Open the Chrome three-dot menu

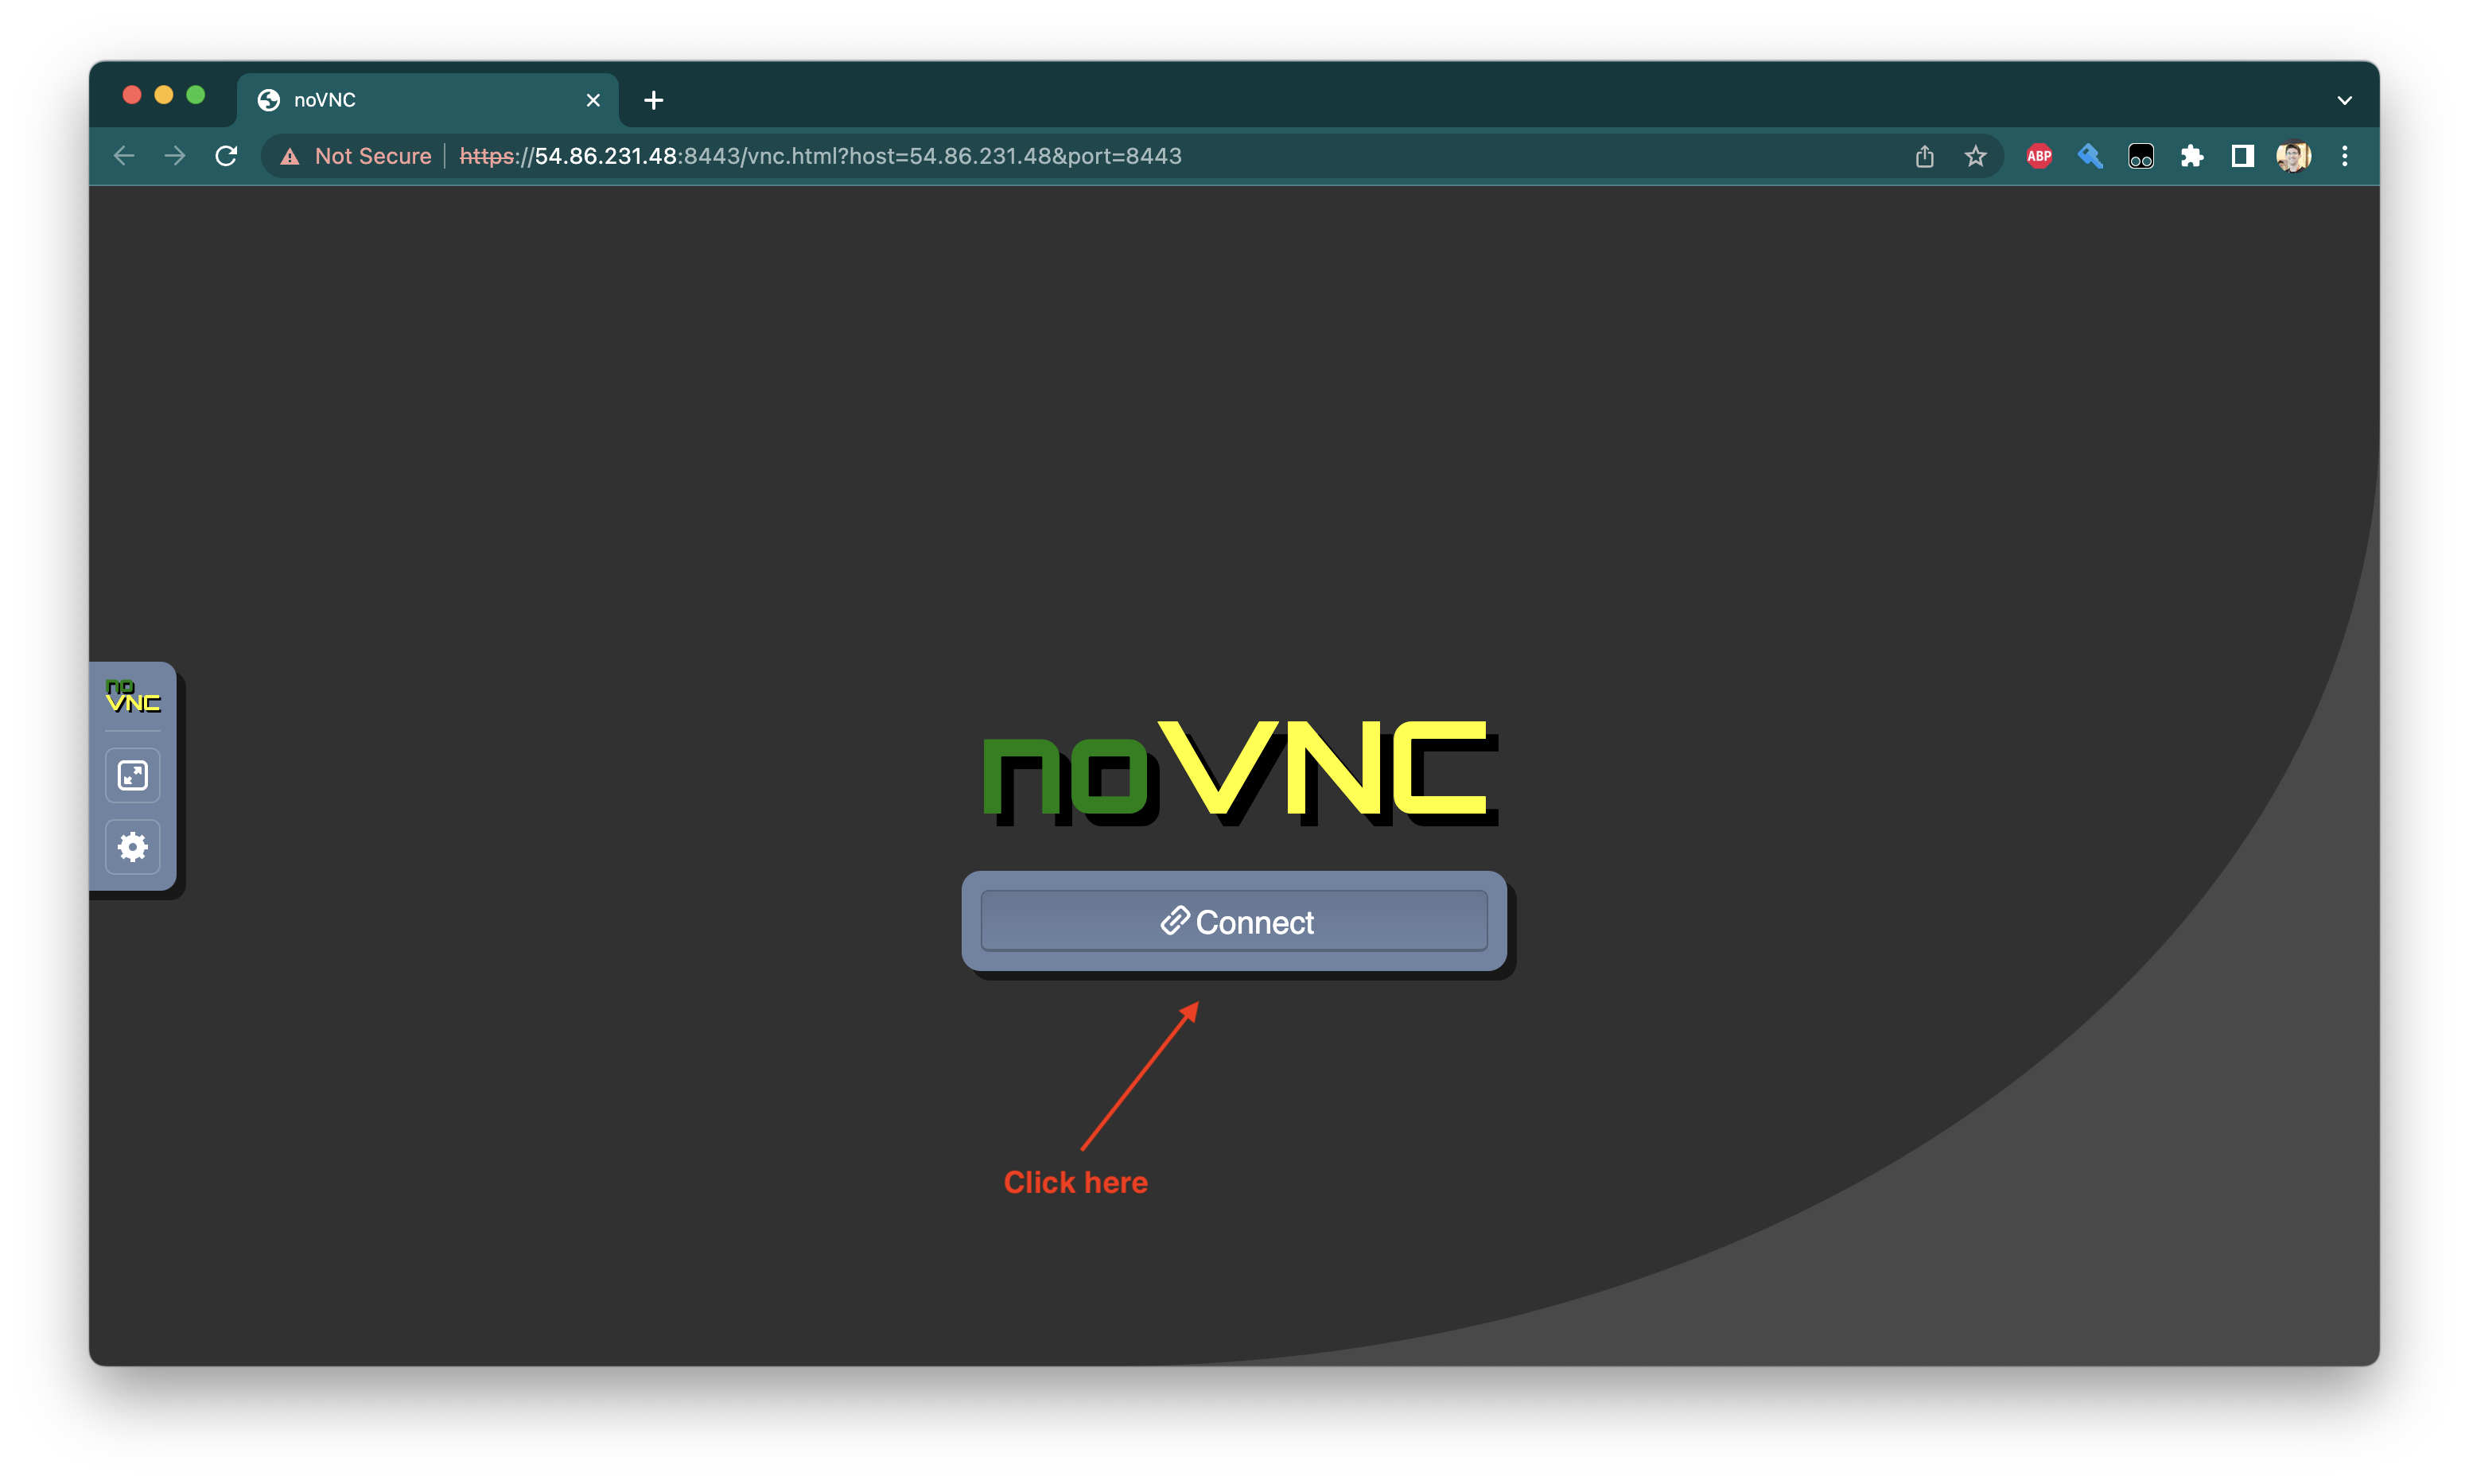pos(2344,156)
